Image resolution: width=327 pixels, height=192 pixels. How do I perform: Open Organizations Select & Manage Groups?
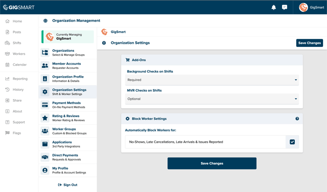pyautogui.click(x=67, y=52)
